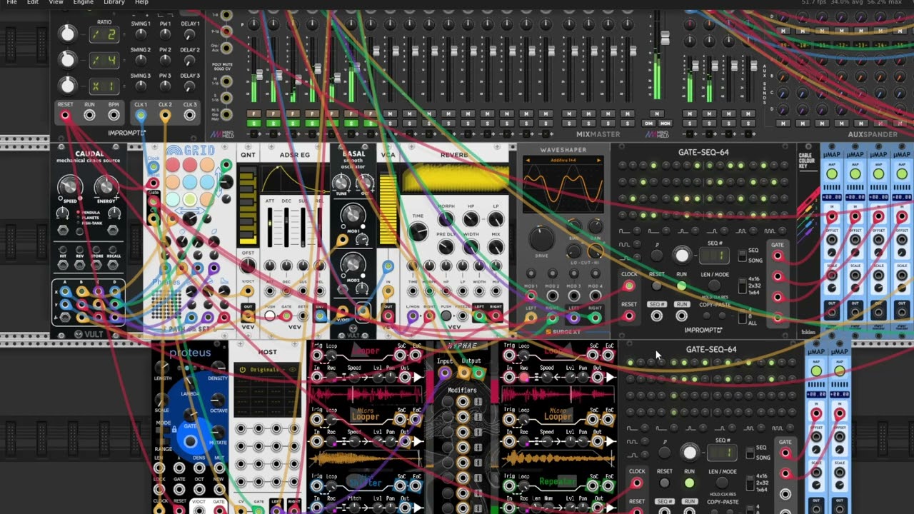The height and width of the screenshot is (514, 914).
Task: Click the upper GATE-SEQ-64 CLOCK input jack
Action: 629,286
